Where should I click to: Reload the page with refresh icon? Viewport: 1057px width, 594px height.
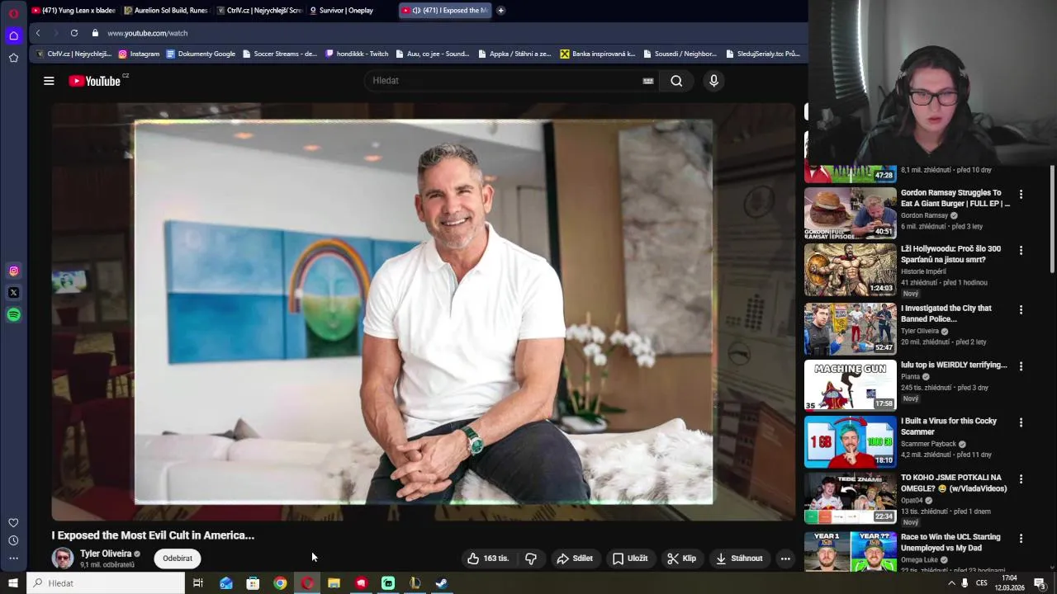(74, 33)
